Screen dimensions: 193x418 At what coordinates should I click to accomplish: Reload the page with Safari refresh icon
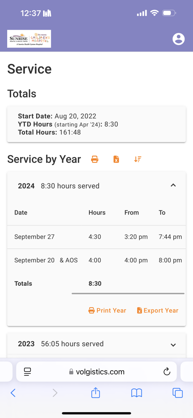point(167,372)
